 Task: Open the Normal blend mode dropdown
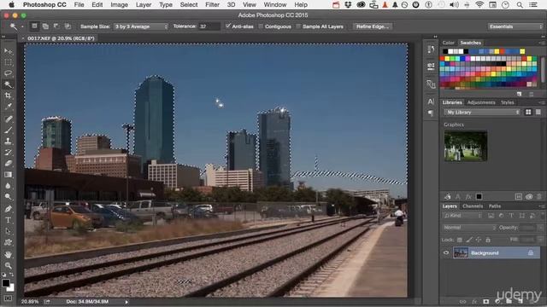tap(469, 228)
